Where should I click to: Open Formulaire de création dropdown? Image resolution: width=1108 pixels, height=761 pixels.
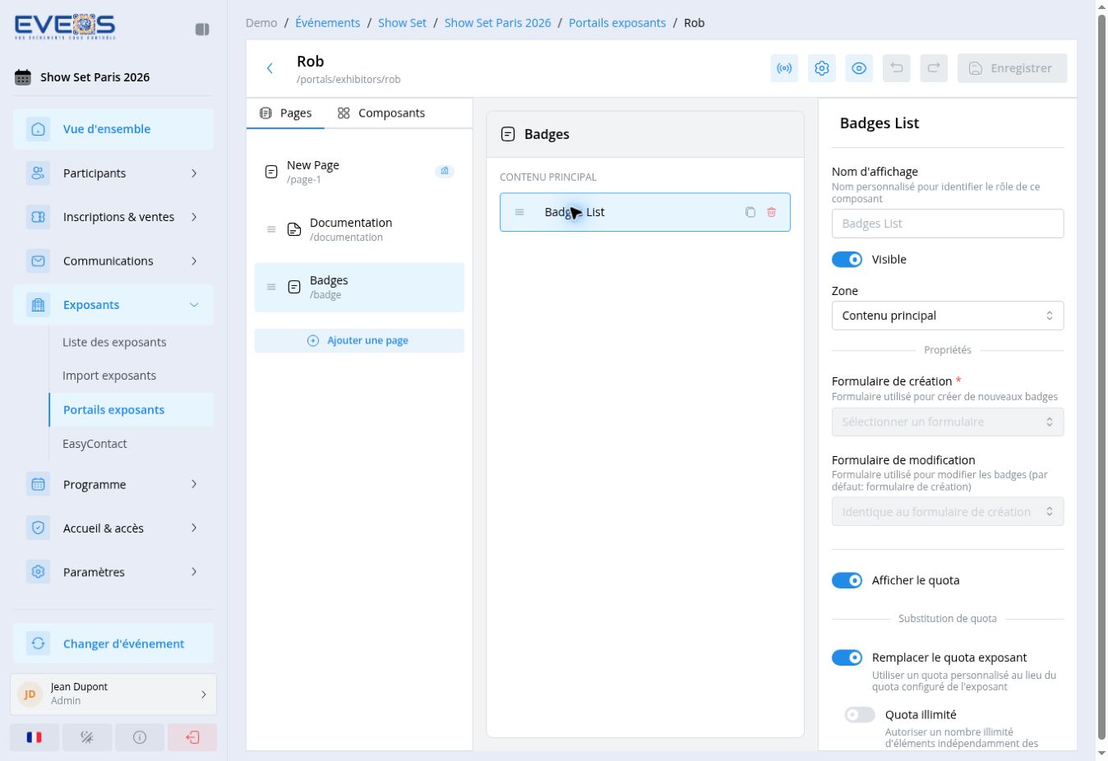tap(948, 422)
